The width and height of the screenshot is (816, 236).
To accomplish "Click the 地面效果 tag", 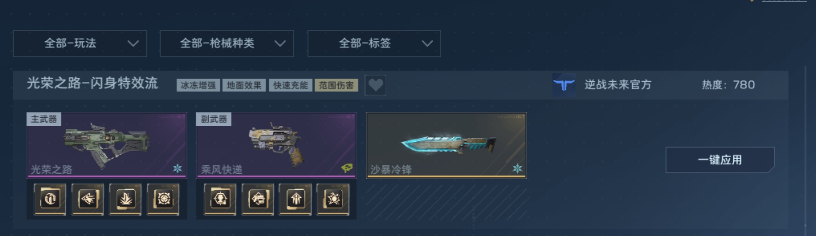I will pos(244,85).
